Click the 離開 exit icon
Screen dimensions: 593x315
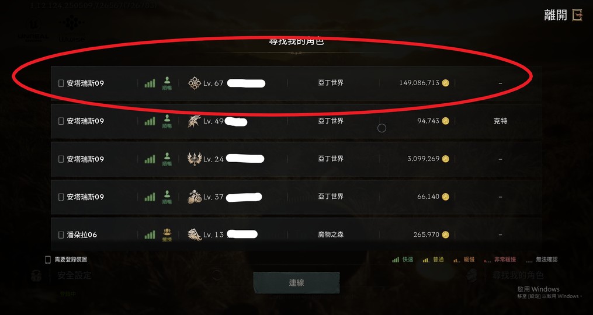pyautogui.click(x=577, y=15)
